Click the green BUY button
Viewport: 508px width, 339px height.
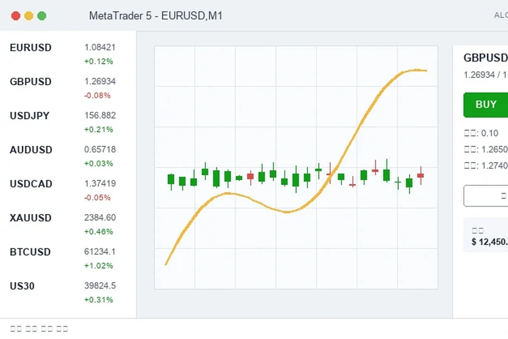(486, 105)
